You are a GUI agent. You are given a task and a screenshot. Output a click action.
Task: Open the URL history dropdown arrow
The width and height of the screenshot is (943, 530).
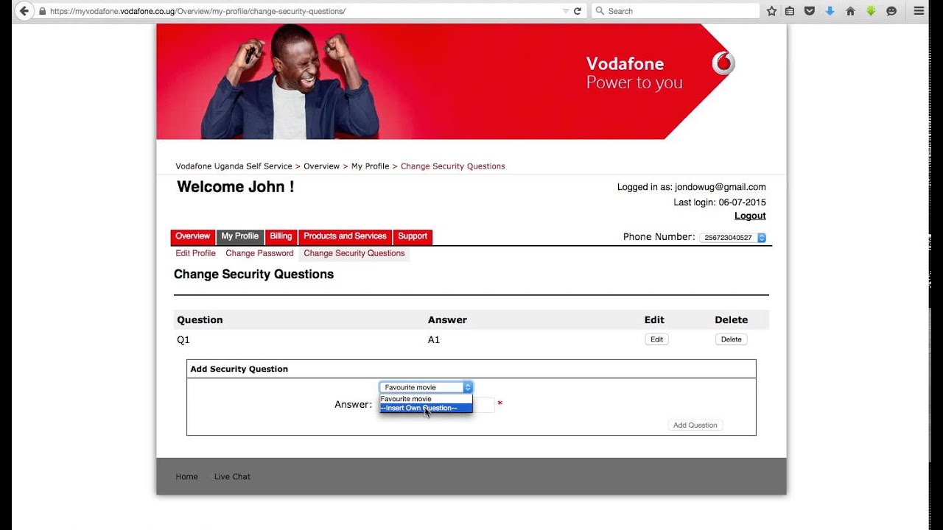pyautogui.click(x=566, y=11)
